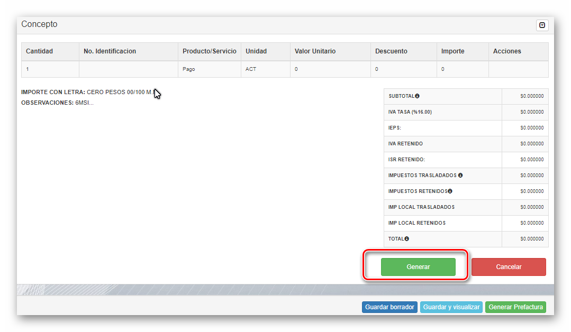Viewport: 571px width, 332px height.
Task: Click Guardar borrador button
Action: click(389, 307)
